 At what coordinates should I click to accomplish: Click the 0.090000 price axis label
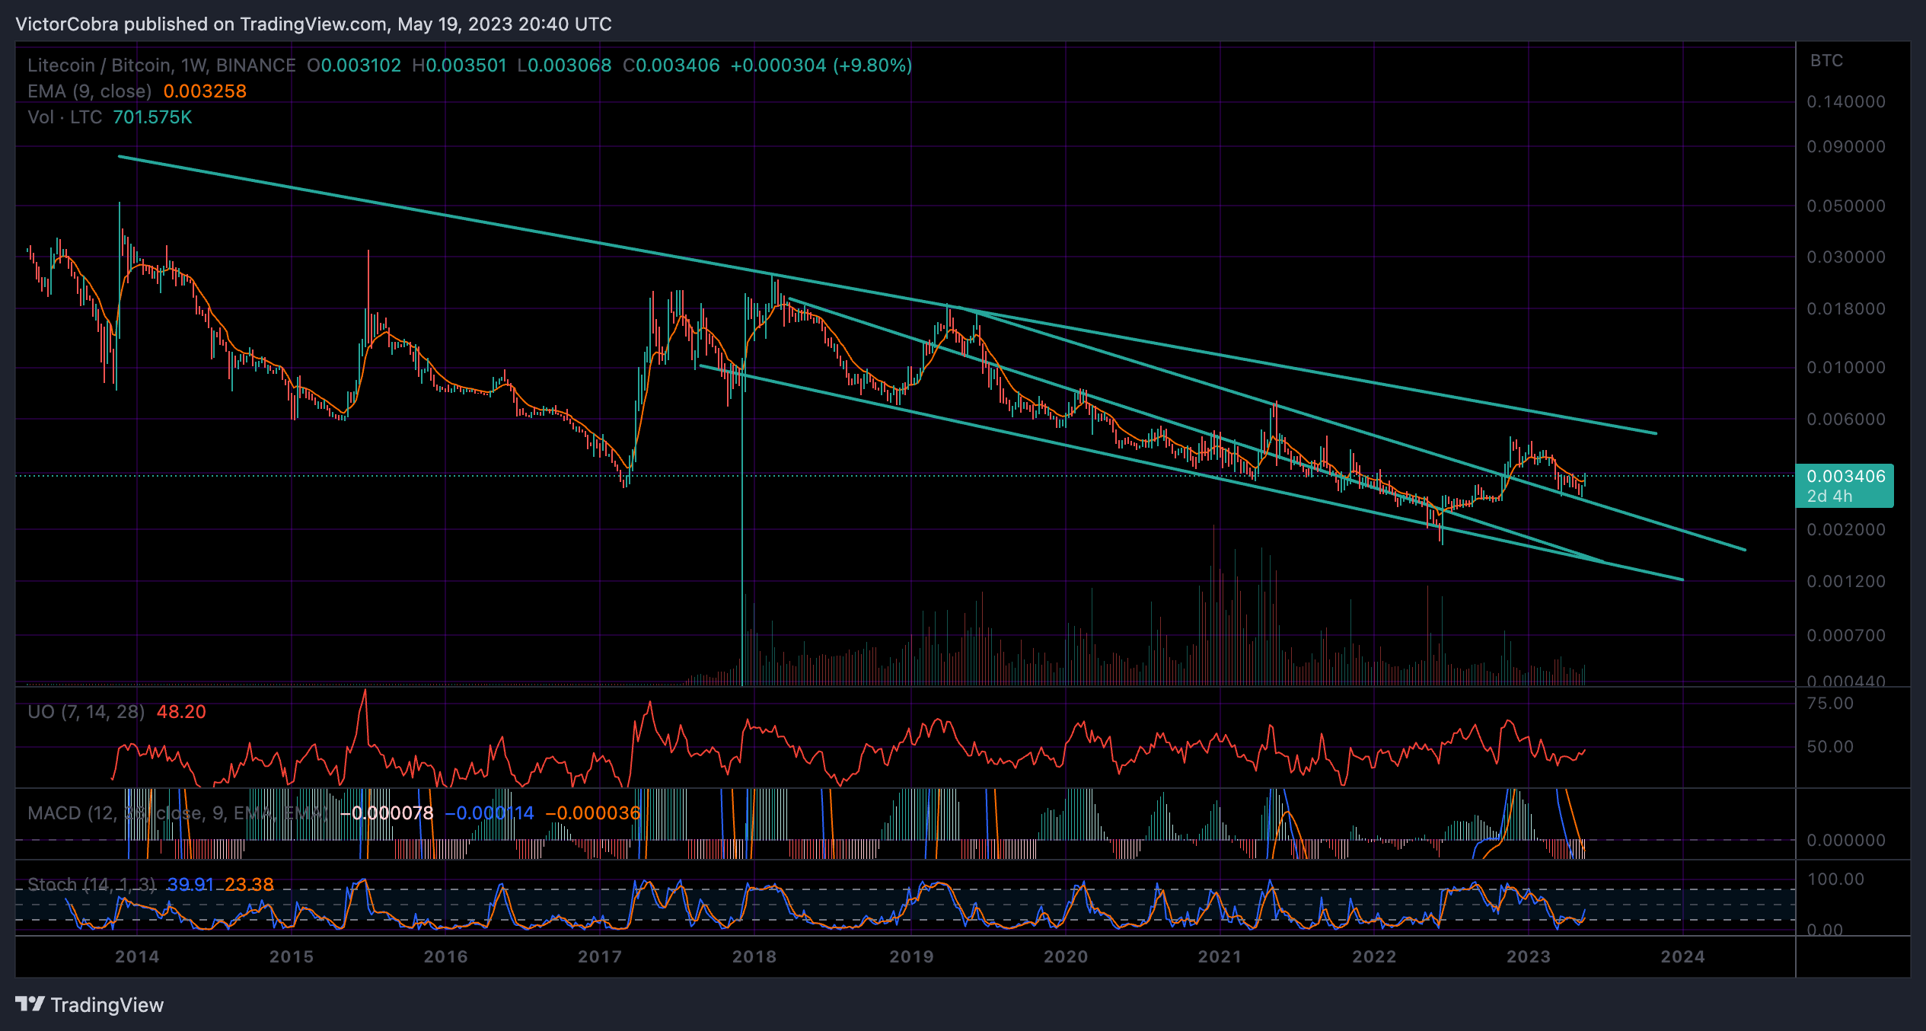[x=1846, y=147]
